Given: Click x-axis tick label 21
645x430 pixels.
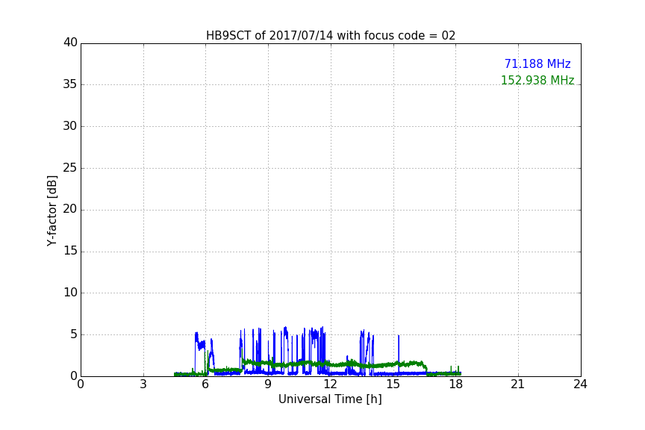Looking at the screenshot, I should click(518, 384).
